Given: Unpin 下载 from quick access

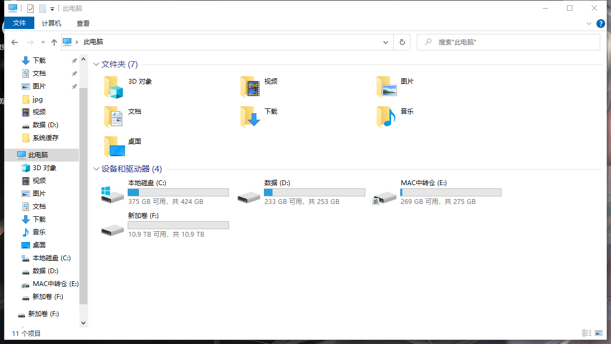Looking at the screenshot, I should pyautogui.click(x=74, y=61).
